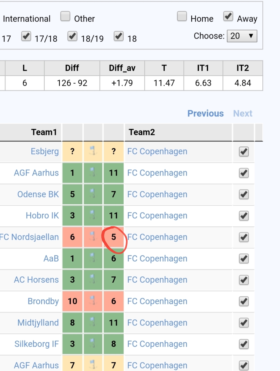Click the flag icon in Brondby row
This screenshot has height=371, width=280.
coord(93,301)
